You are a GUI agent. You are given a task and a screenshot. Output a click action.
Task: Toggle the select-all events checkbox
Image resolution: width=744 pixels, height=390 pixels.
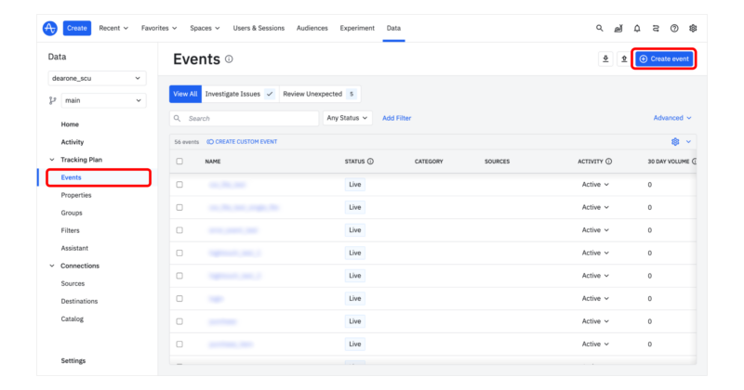pyautogui.click(x=179, y=162)
